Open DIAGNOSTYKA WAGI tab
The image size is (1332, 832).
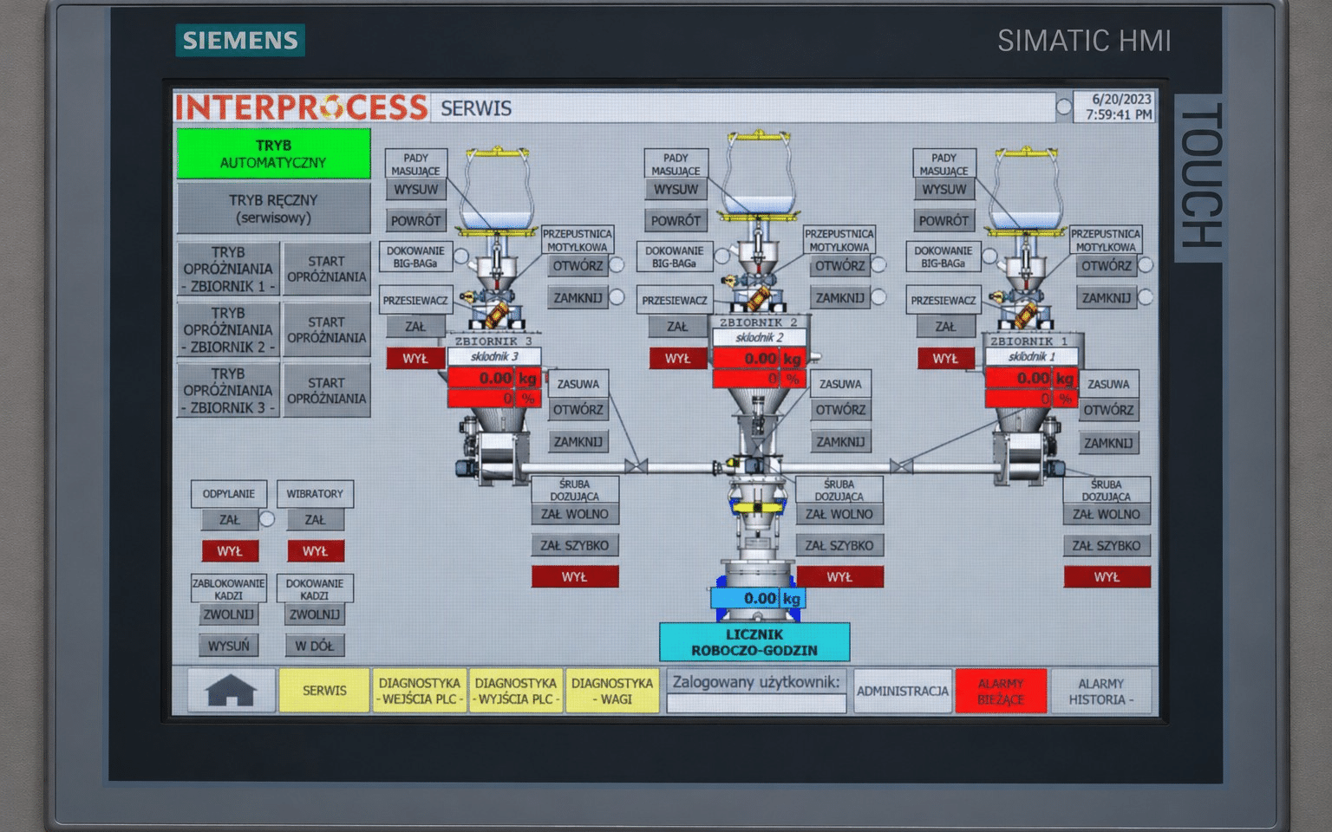coord(612,691)
